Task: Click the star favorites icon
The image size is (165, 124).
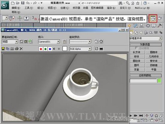Action: click(x=138, y=3)
